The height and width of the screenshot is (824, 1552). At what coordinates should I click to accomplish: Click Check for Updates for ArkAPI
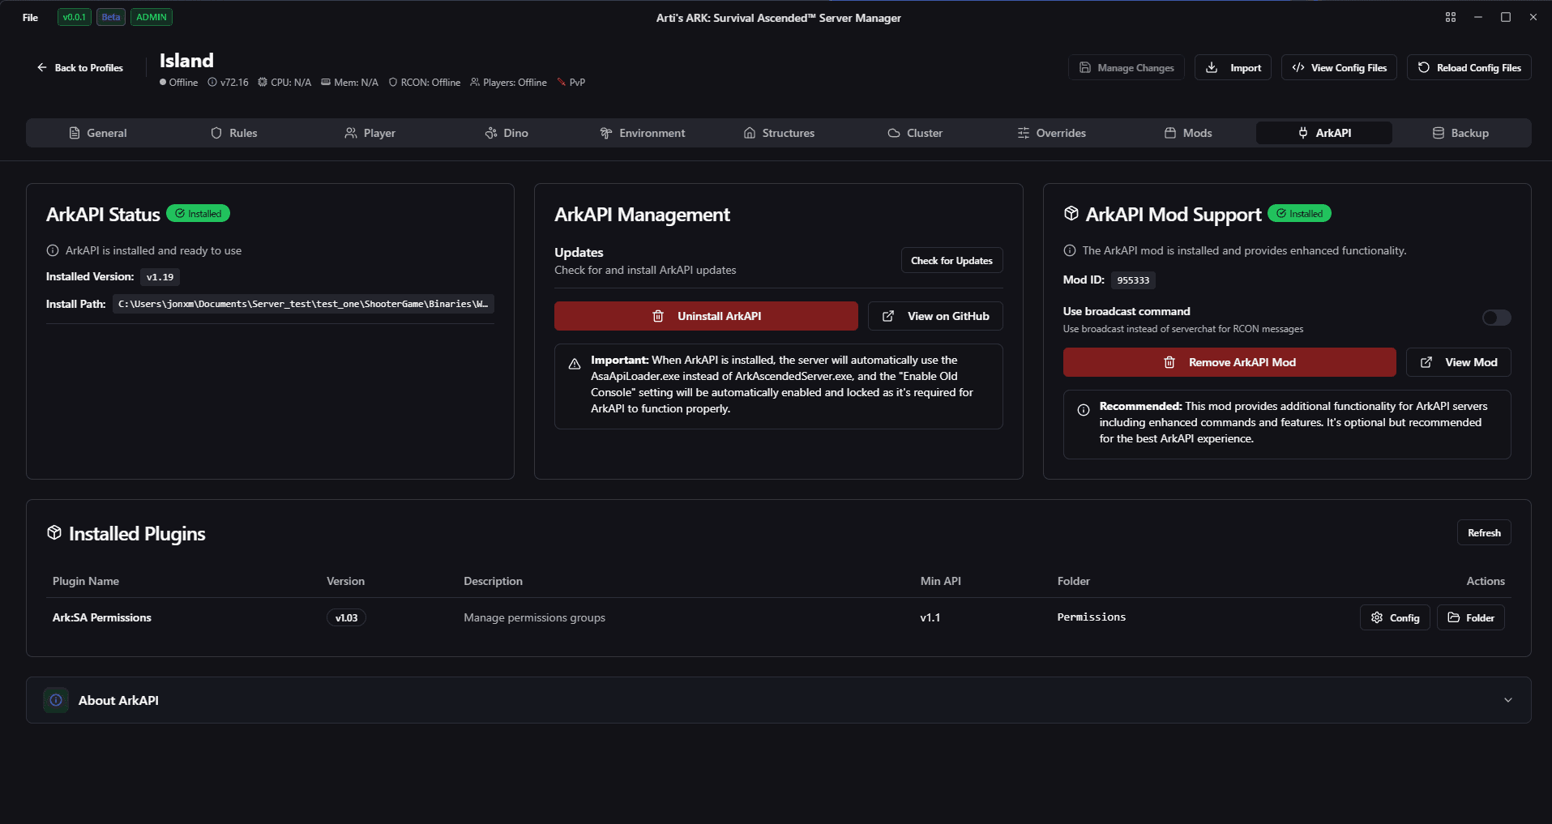[951, 260]
